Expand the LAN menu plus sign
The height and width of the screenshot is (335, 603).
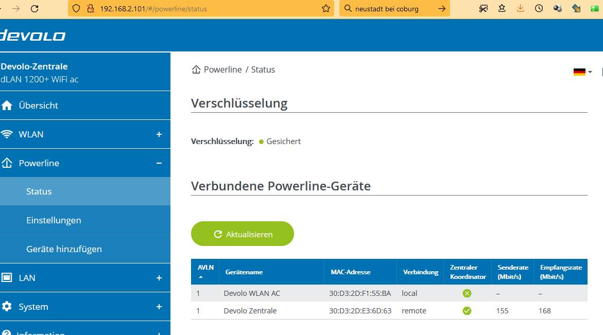pyautogui.click(x=159, y=278)
